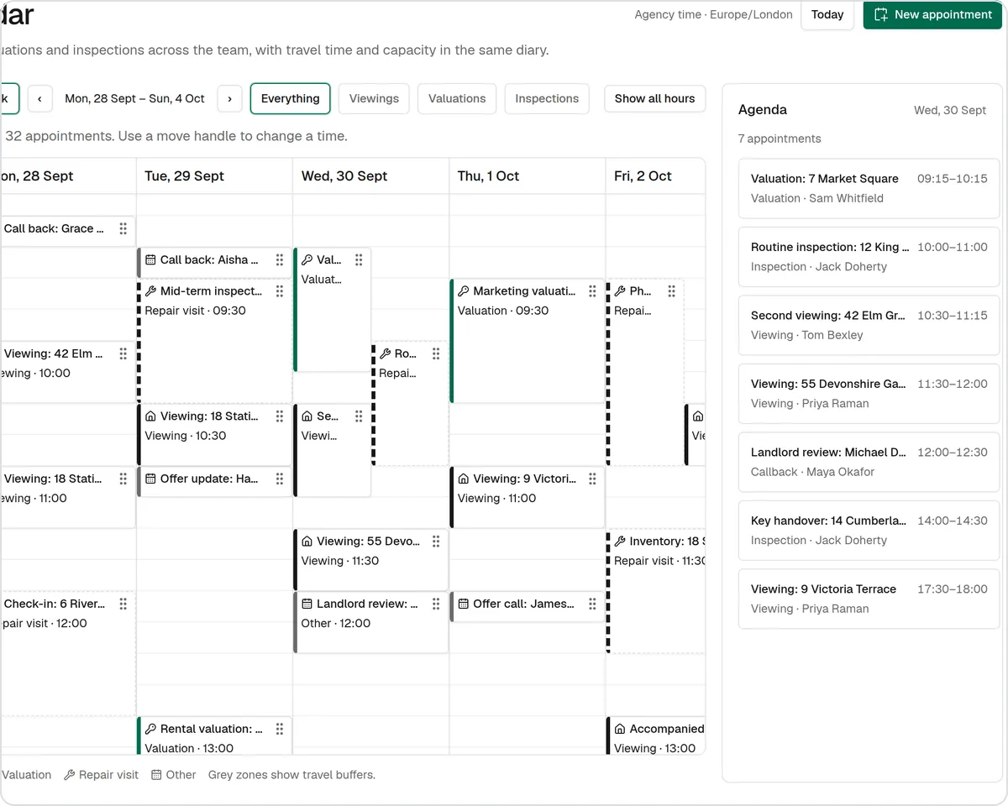Viewport: 1008px width, 806px height.
Task: Click house icon on Viewing: 9 Victoria appointment
Action: coord(463,479)
